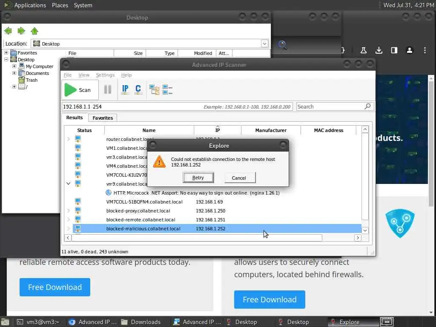Click the right Free Download button
Screen dimensions: 436x327
point(270,299)
